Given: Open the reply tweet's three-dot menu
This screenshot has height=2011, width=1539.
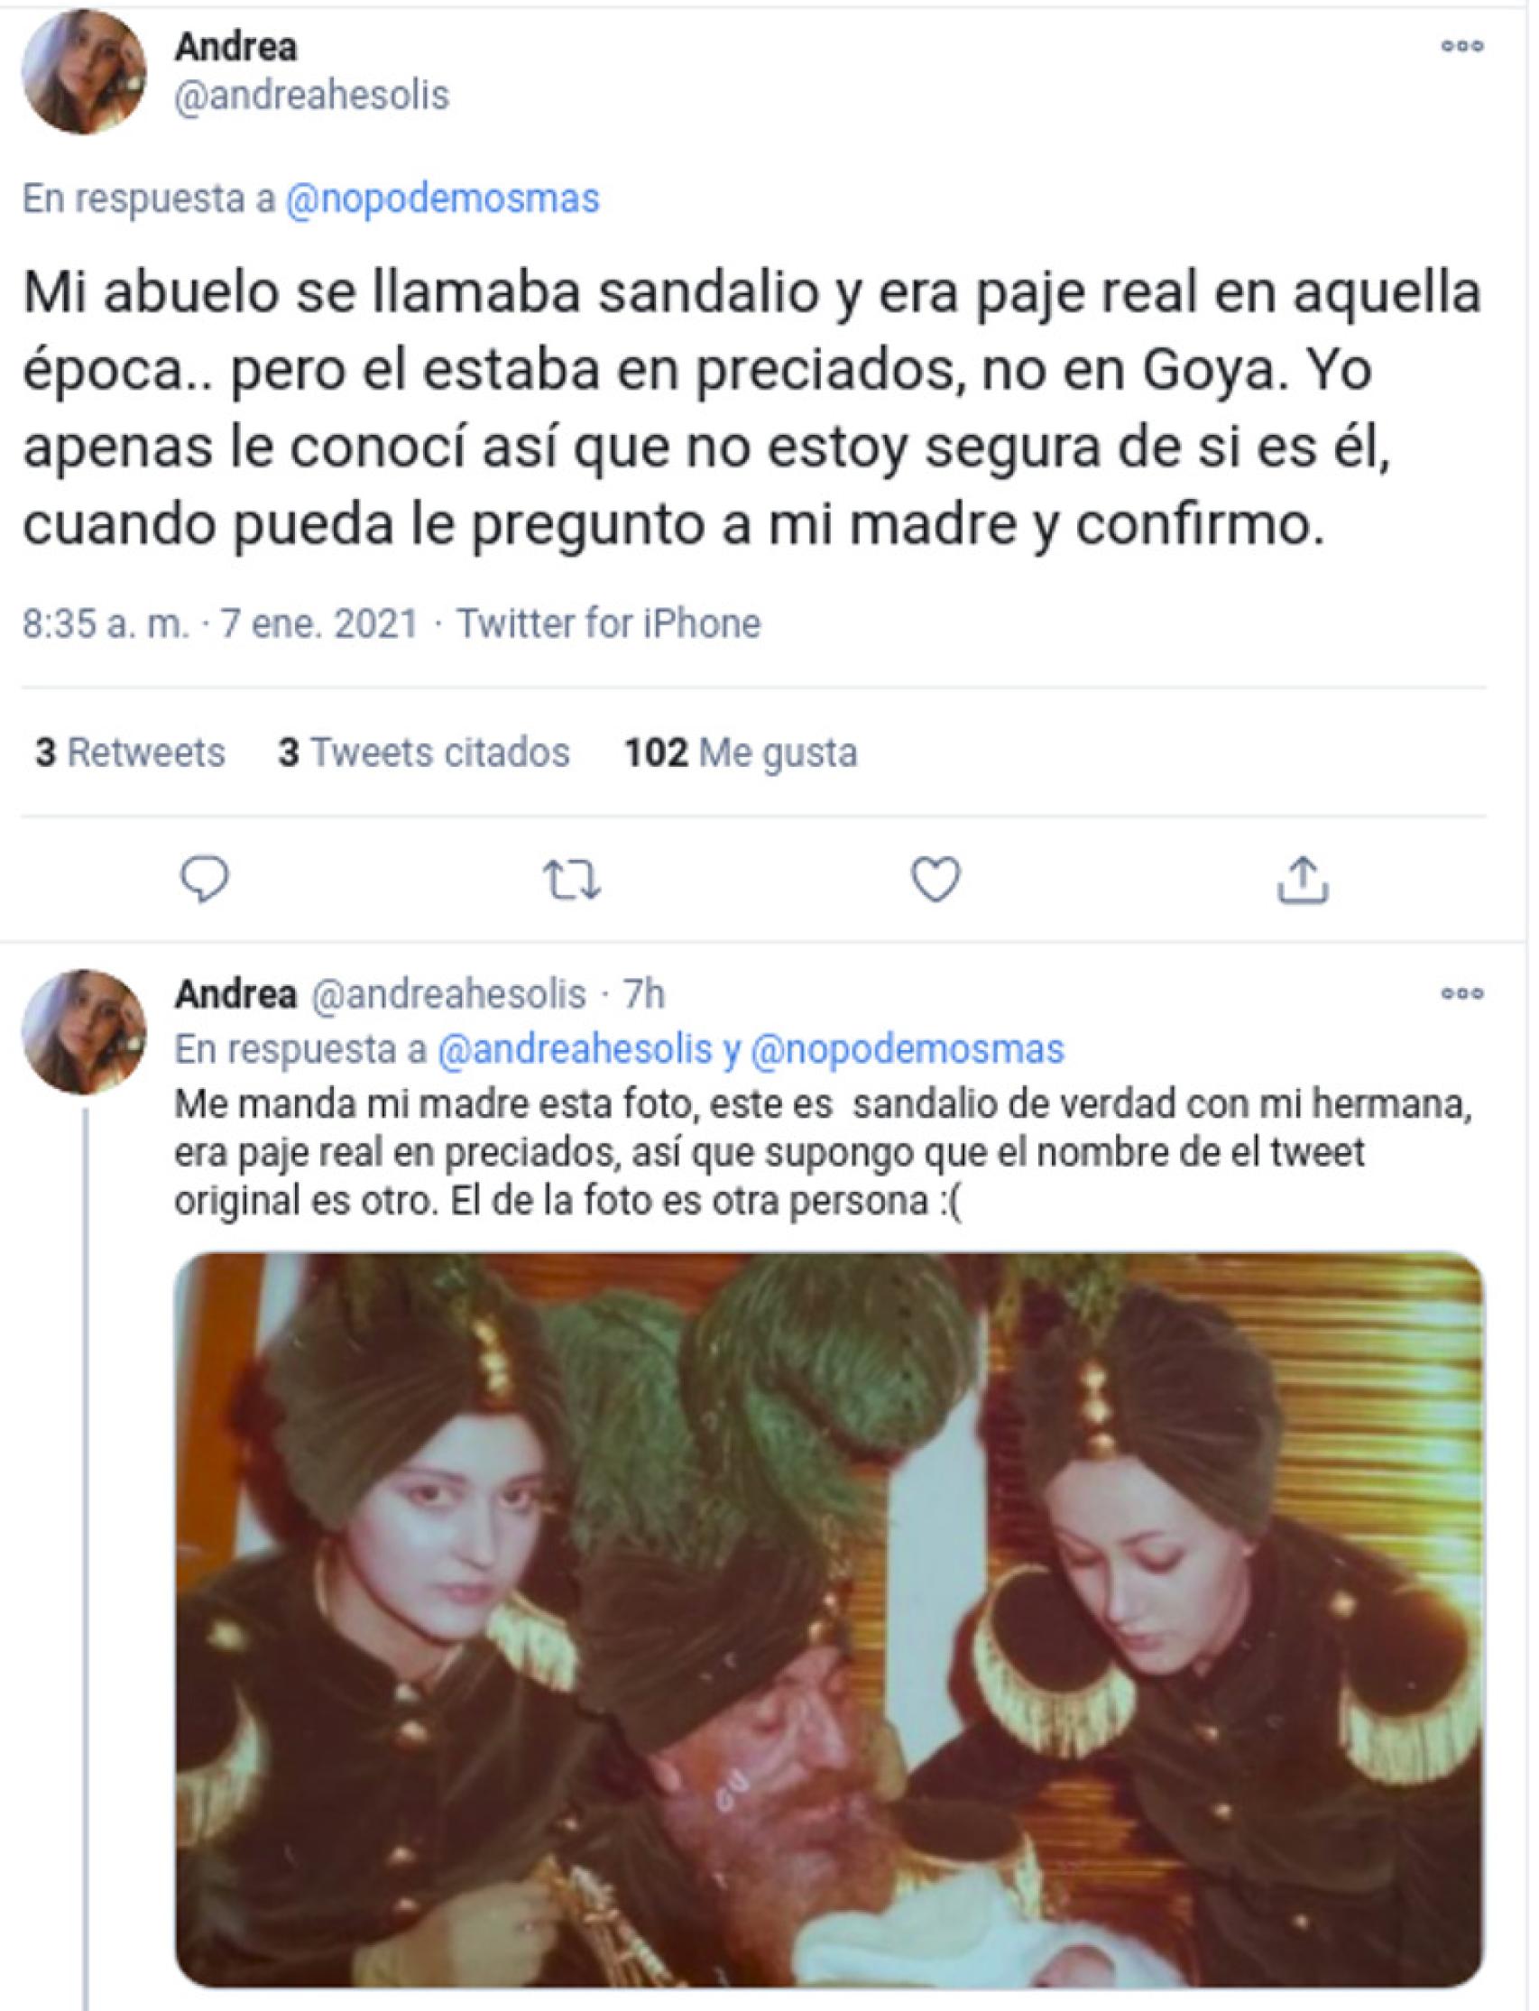Looking at the screenshot, I should pos(1463,993).
